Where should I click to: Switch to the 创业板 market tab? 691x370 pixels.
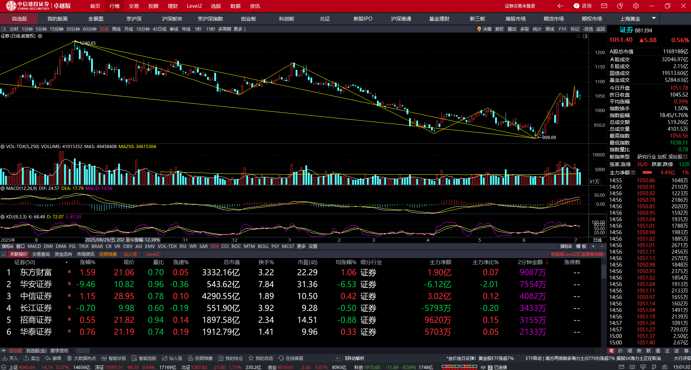248,19
